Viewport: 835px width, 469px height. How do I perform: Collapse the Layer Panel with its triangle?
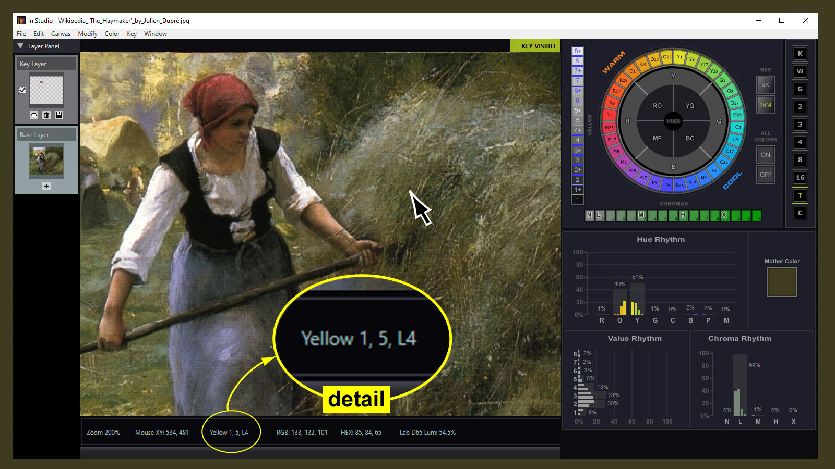[x=20, y=46]
